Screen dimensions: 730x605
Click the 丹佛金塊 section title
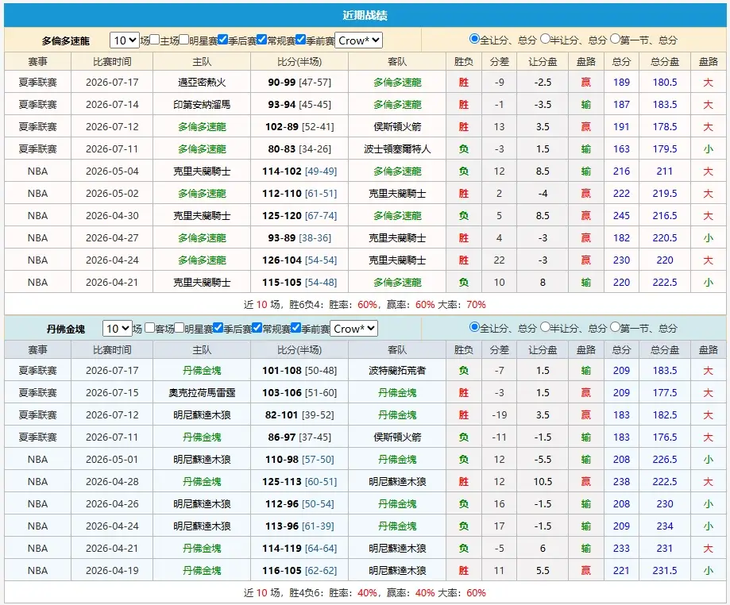pos(66,329)
